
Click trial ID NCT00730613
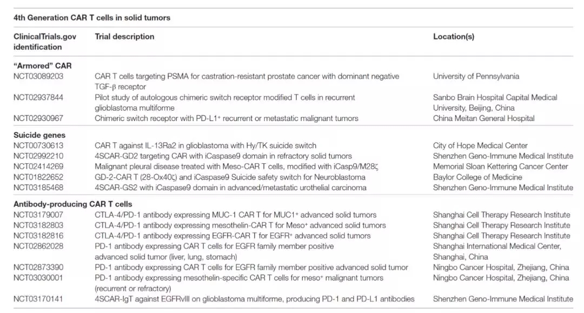tap(38, 145)
